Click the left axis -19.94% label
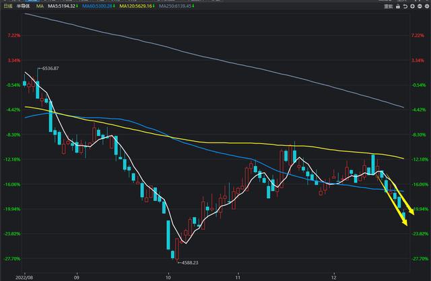The width and height of the screenshot is (431, 281). click(12, 209)
